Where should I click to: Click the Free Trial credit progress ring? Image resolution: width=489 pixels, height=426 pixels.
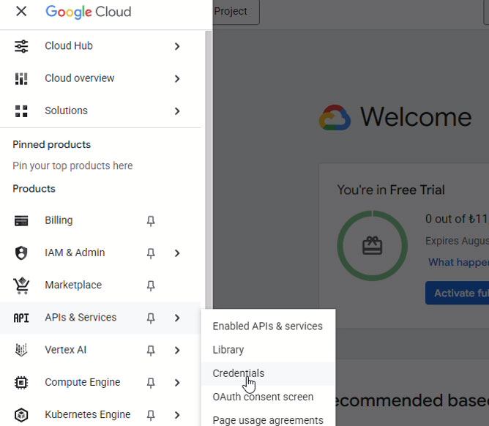point(373,246)
